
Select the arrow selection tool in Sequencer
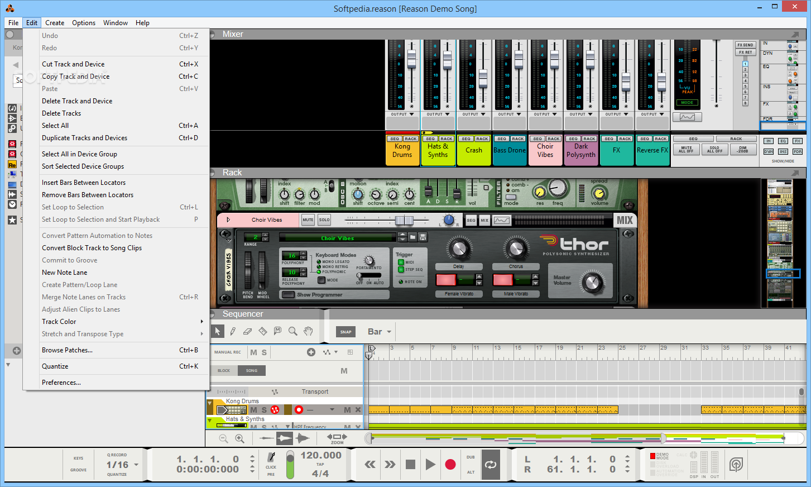click(218, 331)
